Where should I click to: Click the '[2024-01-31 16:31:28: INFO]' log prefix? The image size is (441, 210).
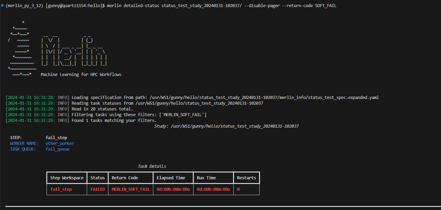(x=37, y=98)
